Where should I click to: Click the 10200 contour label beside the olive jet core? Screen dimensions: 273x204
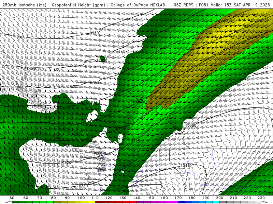138,102
